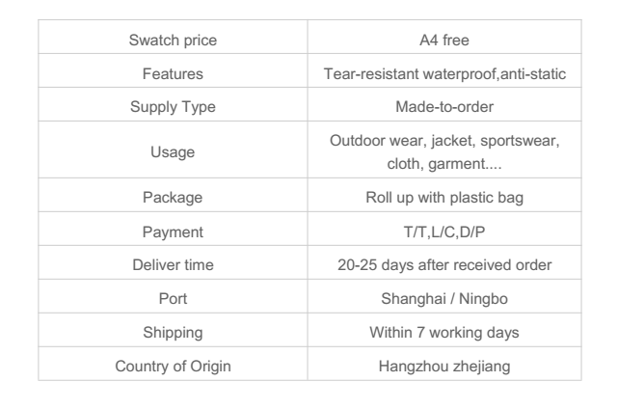Click the "Usage" row label
618x409 pixels.
pos(173,150)
